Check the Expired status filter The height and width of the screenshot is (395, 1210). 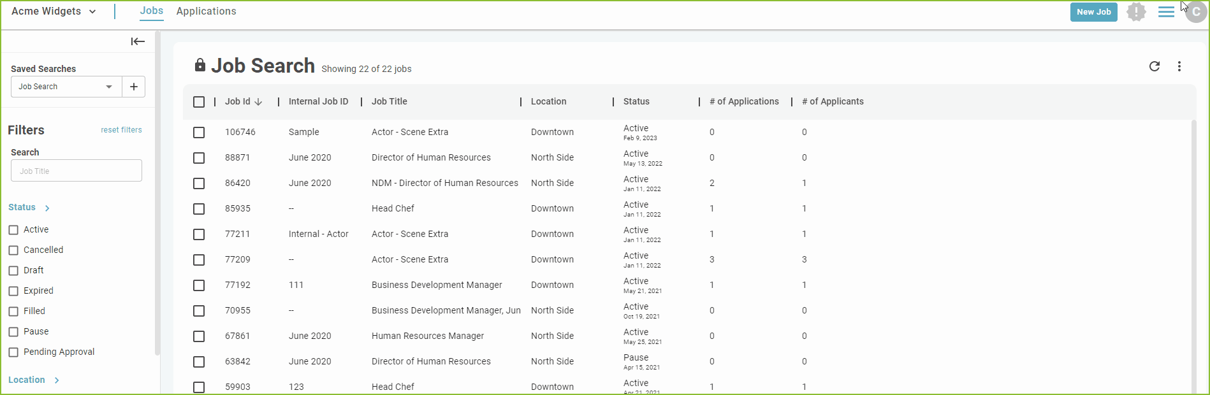click(13, 291)
